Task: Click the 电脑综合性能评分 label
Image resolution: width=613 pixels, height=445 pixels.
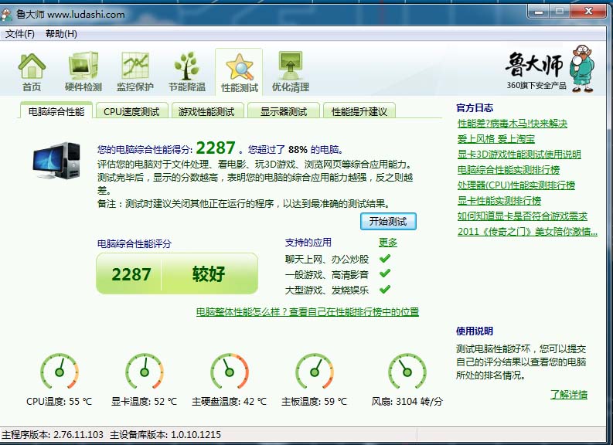Action: (134, 244)
